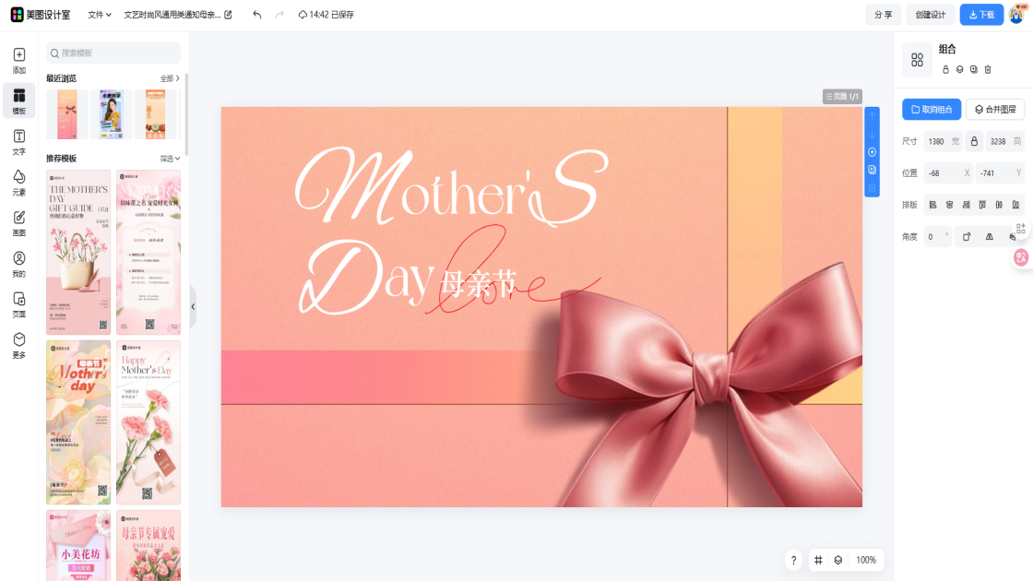This screenshot has height=581, width=1033.
Task: Expand the 筛选 filter dropdown
Action: click(x=170, y=159)
